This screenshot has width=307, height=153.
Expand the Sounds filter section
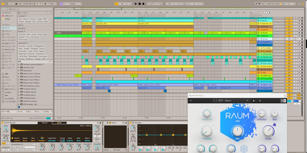[21, 28]
